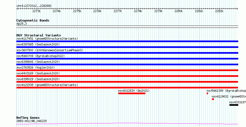Viewport: 246px width, 127px height.
Task: Select the DGV Structural Variants track title
Action: point(39,35)
